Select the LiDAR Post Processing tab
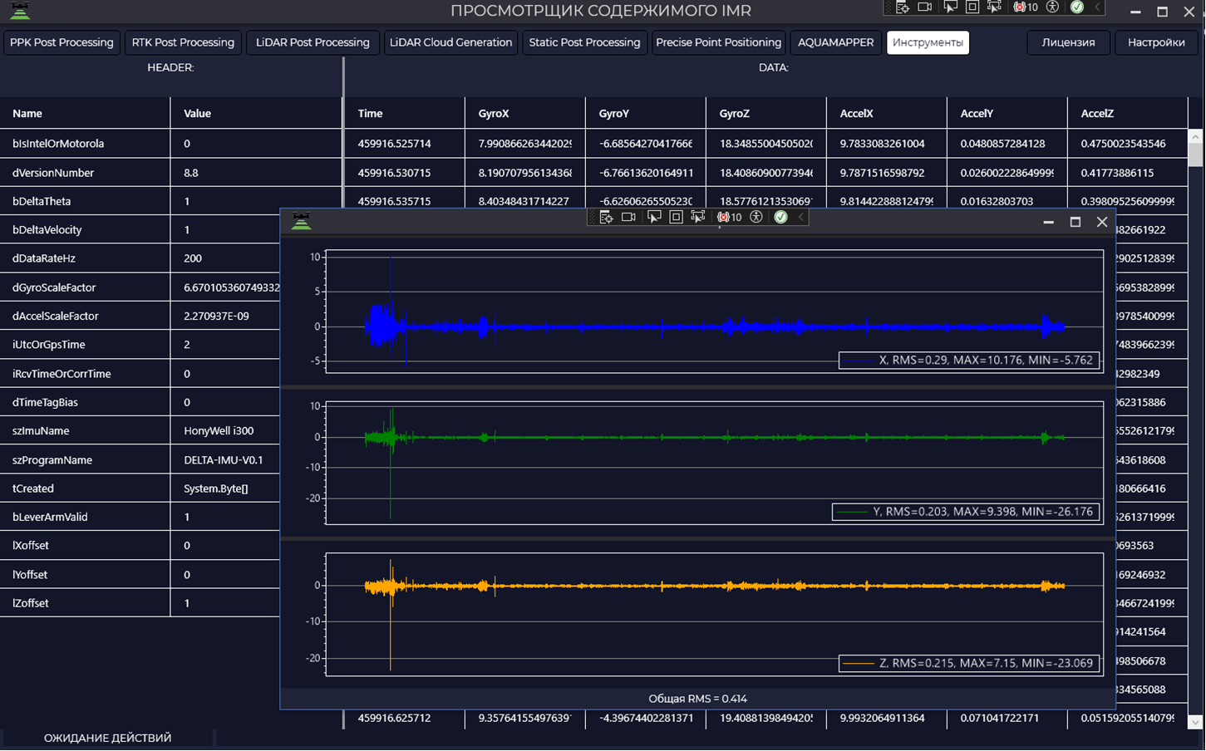 pyautogui.click(x=313, y=42)
